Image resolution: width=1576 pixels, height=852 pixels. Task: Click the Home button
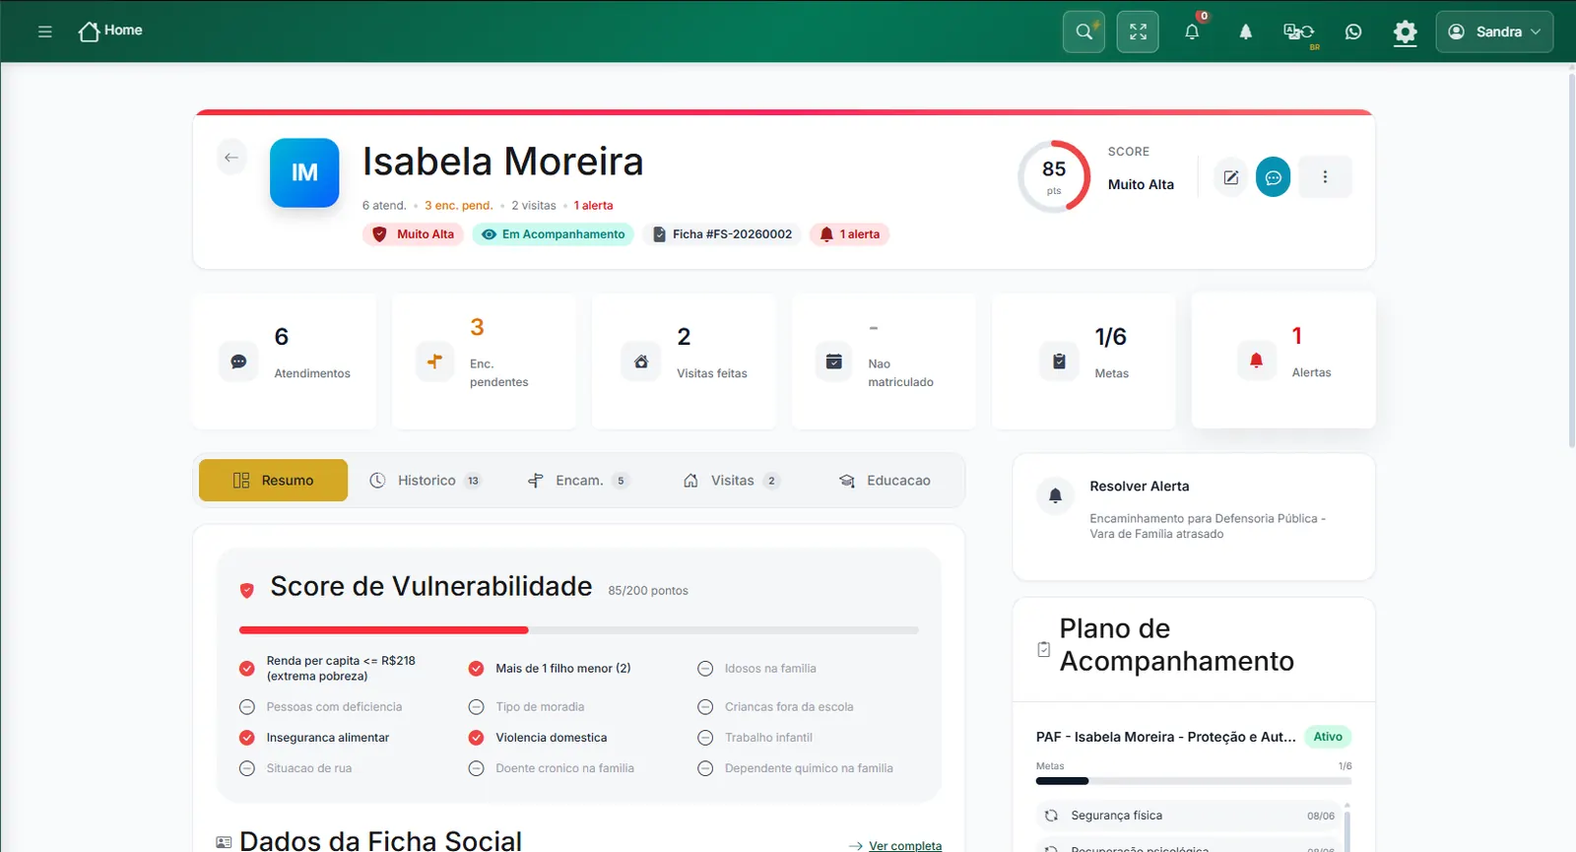(x=110, y=31)
